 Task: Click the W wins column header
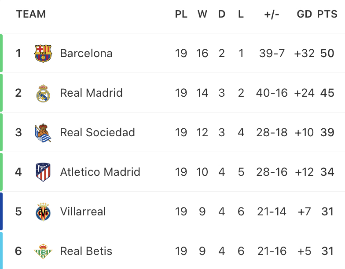coord(202,14)
